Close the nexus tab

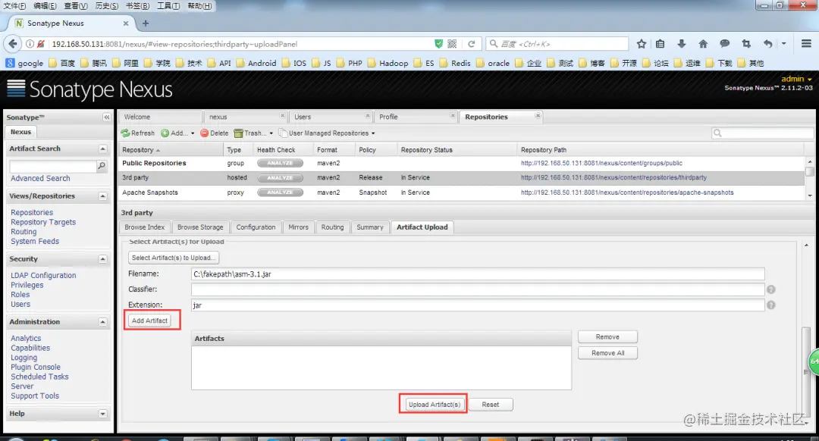click(x=283, y=116)
